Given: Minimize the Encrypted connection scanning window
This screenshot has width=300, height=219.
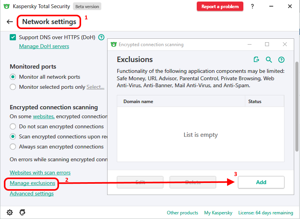Looking at the screenshot, I should click(x=249, y=44).
